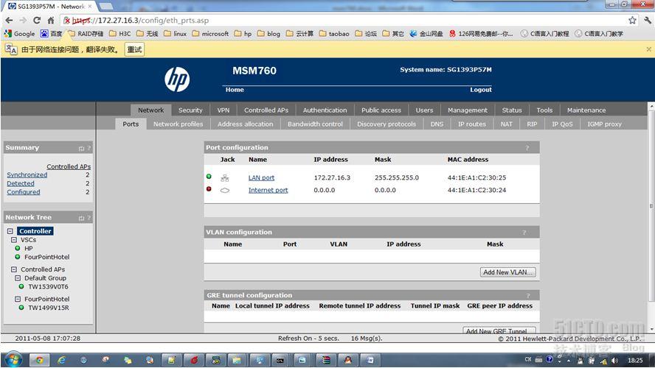Click the browser forward arrow
Screen dimensions: 655x368
[23, 20]
